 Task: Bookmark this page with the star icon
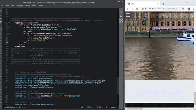coord(183,9)
